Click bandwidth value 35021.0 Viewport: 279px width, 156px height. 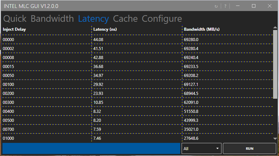(191, 129)
